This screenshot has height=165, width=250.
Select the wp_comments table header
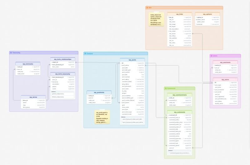[179, 112]
